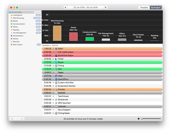Expand the Simplenote disclosure triangle
The image size is (171, 133).
(x=53, y=99)
